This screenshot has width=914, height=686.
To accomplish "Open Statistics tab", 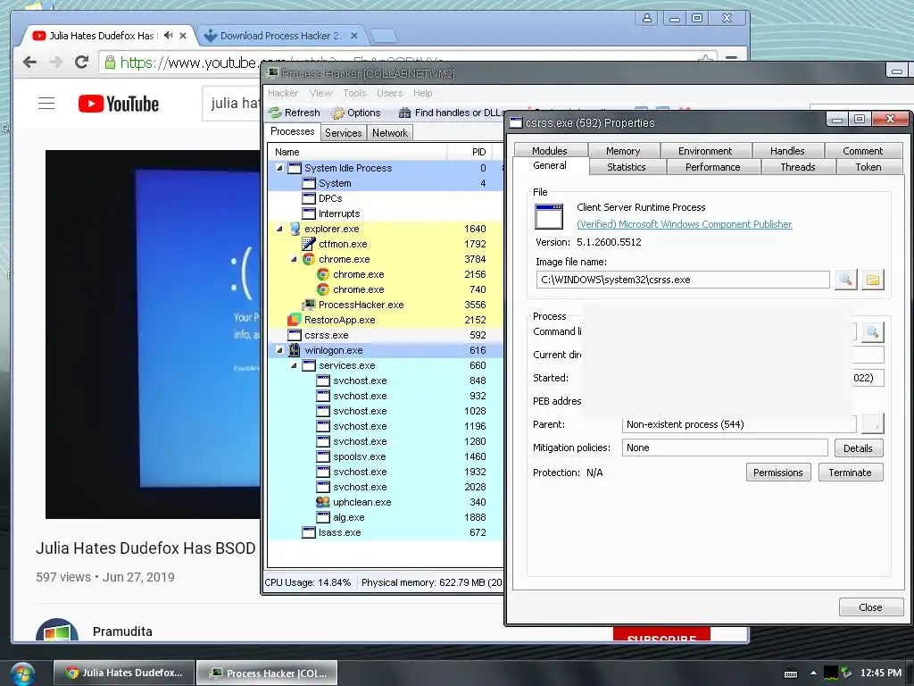I will point(626,167).
